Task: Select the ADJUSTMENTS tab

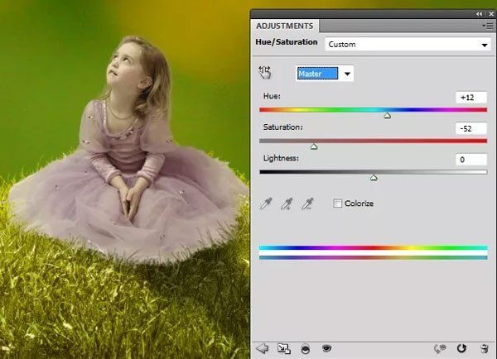Action: click(x=284, y=26)
